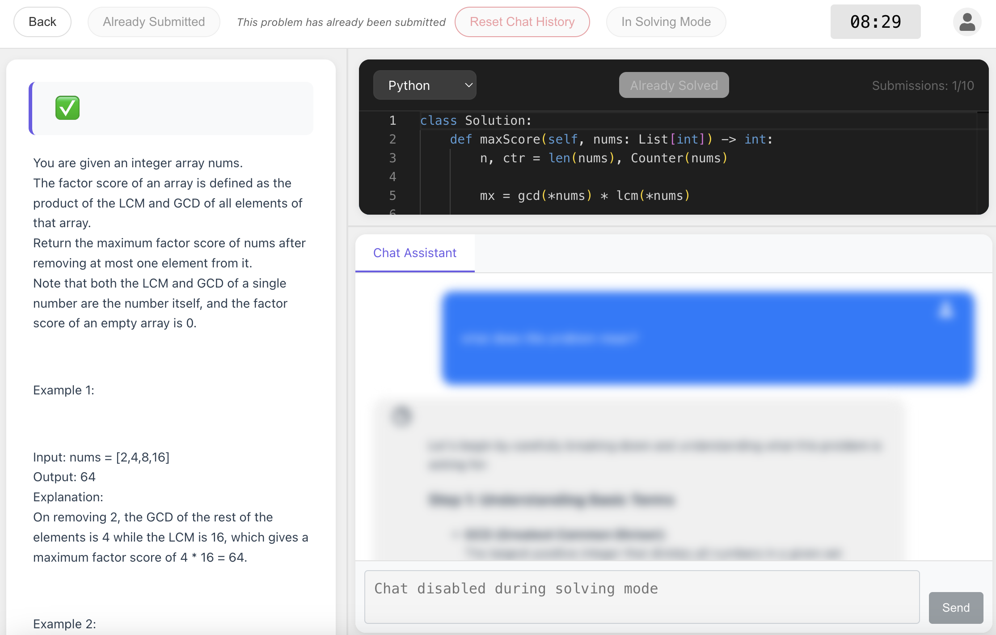Switch to the Chat Assistant tab
The height and width of the screenshot is (635, 996).
point(414,253)
